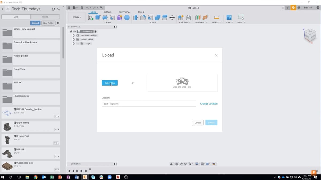Open the ASSEMBLE dropdown menu
The height and width of the screenshot is (180, 321).
[x=185, y=22]
